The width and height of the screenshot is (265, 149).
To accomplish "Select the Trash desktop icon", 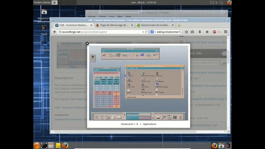I will [44, 30].
